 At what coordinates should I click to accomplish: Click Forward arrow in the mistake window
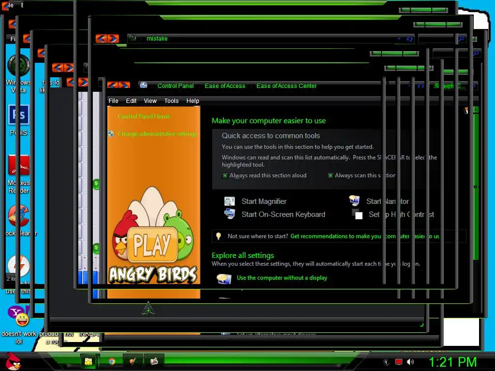click(113, 39)
